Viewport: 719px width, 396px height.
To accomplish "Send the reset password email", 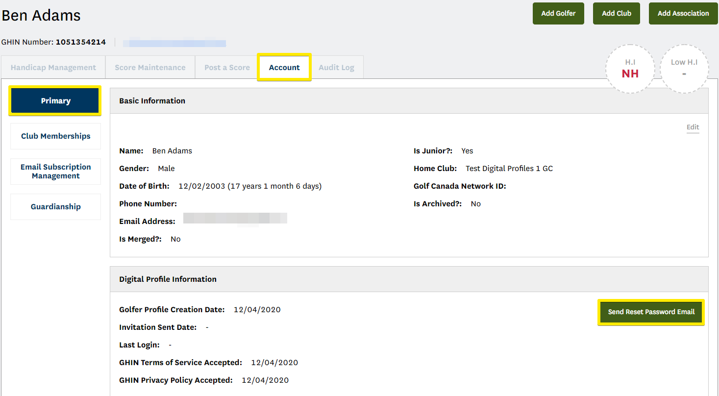I will pyautogui.click(x=651, y=312).
